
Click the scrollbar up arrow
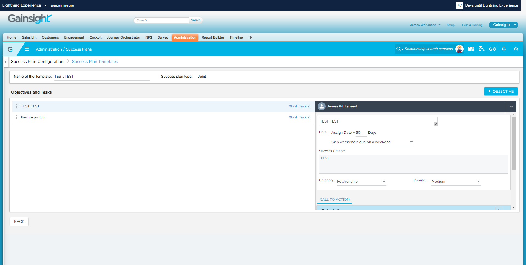514,115
